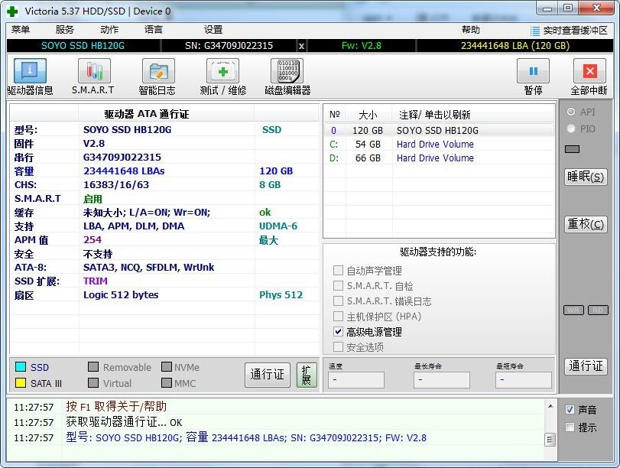Launch the 磁盘编辑器 disk editor
620x468 pixels.
[x=291, y=76]
